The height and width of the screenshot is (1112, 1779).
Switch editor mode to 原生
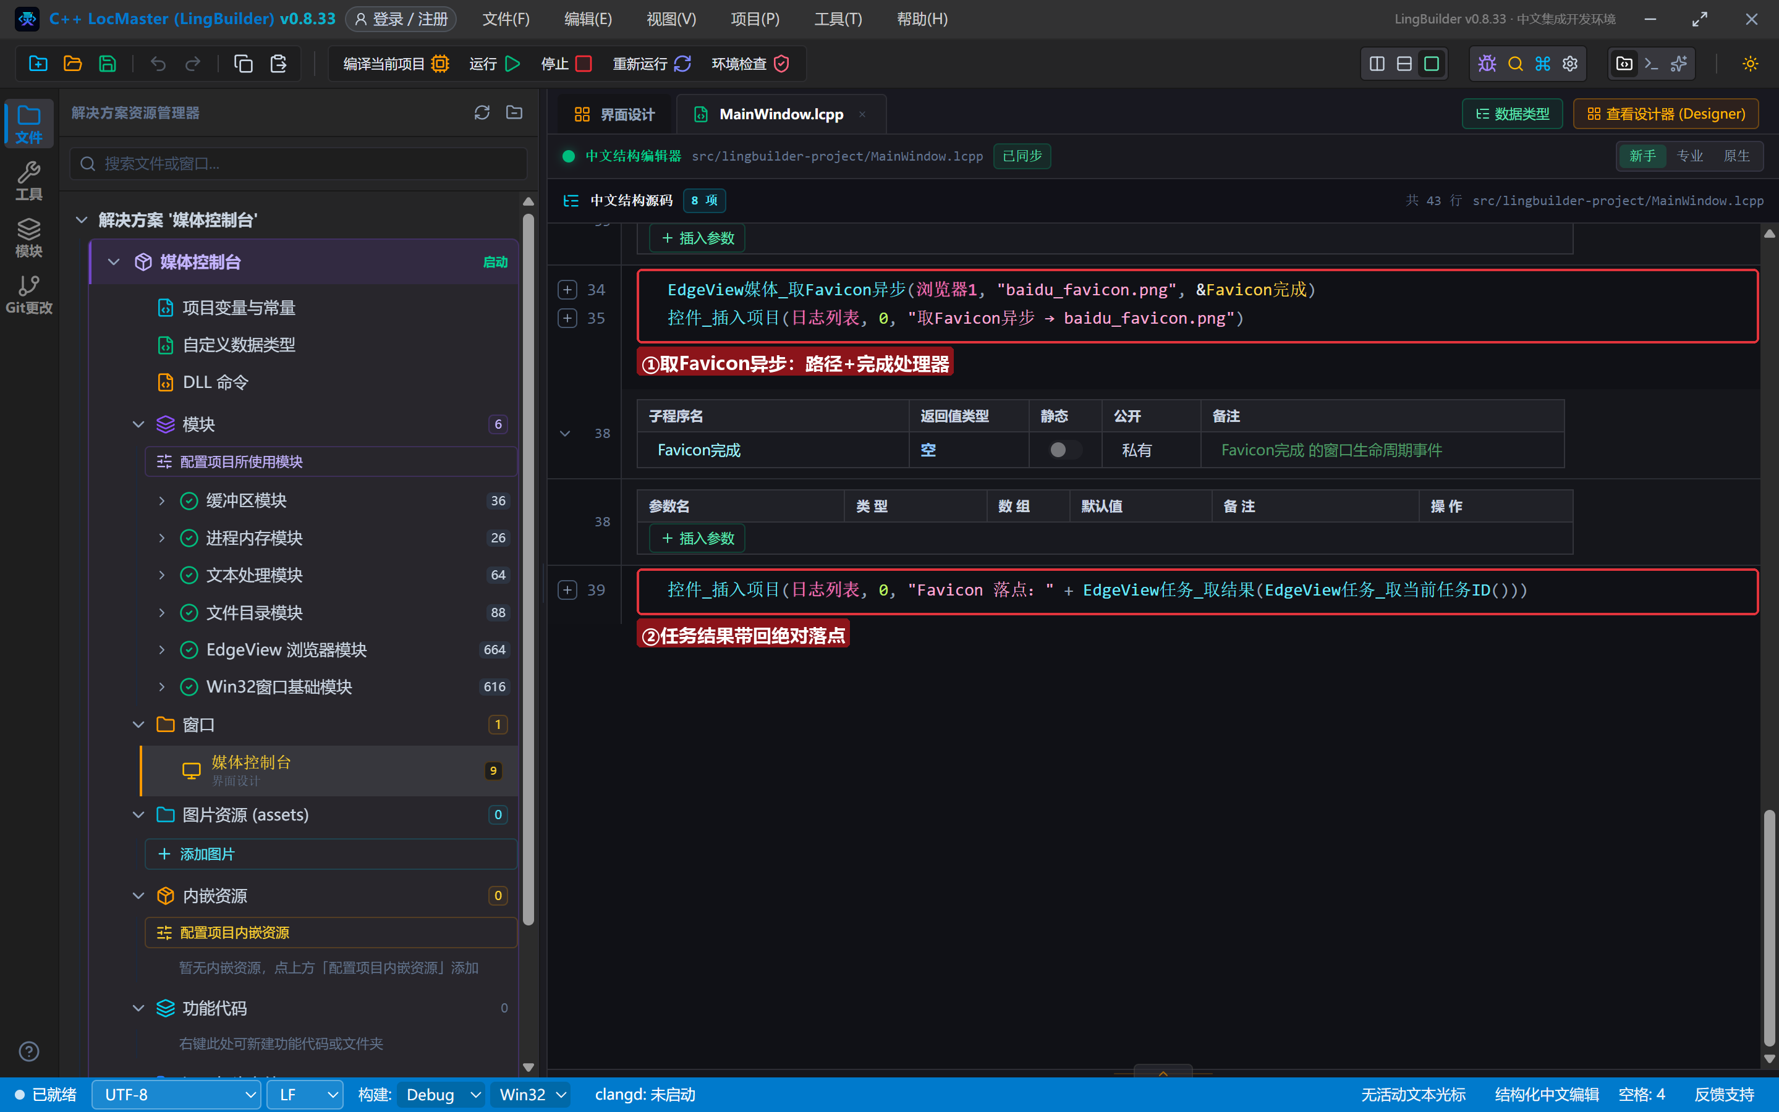(x=1736, y=156)
